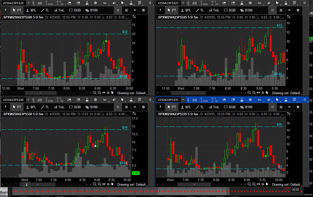Open share icon in P5335 chart header
The width and height of the screenshot is (313, 197).
pyautogui.click(x=224, y=100)
